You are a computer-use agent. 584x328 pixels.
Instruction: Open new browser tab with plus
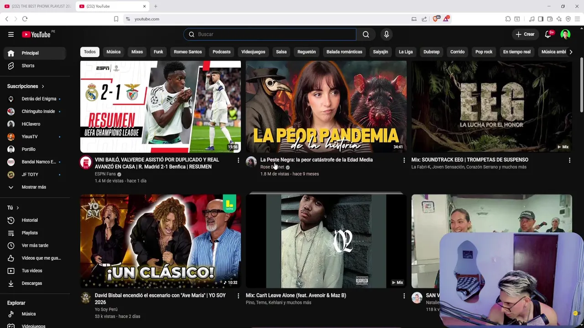coord(156,6)
